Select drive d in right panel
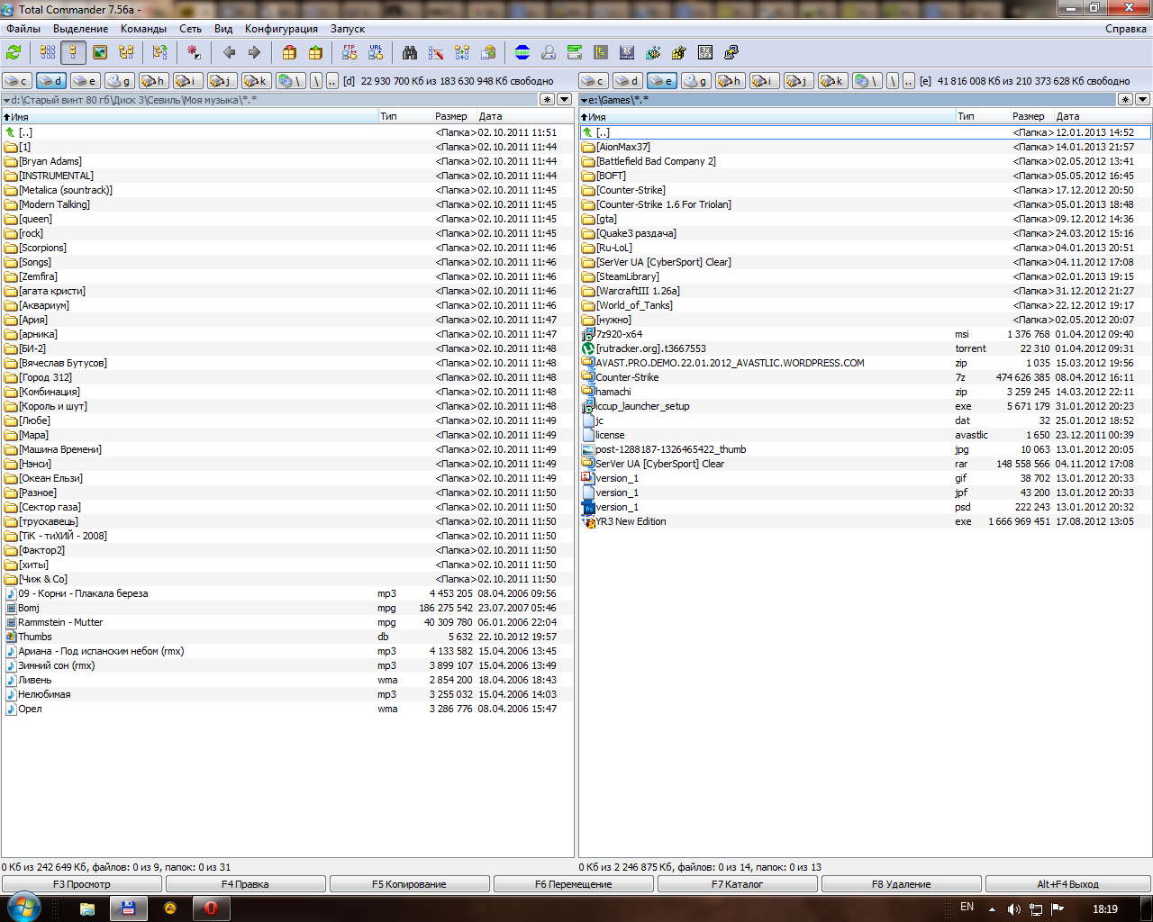The width and height of the screenshot is (1153, 922). click(x=627, y=81)
